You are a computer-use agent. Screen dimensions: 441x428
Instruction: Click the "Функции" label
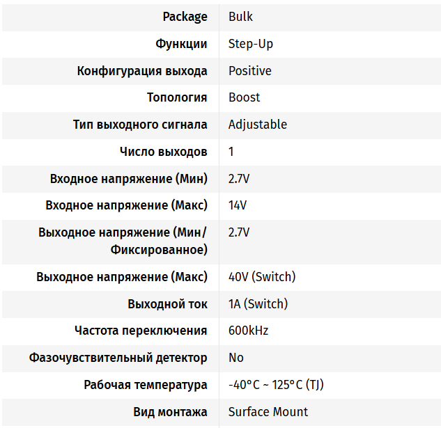(181, 44)
